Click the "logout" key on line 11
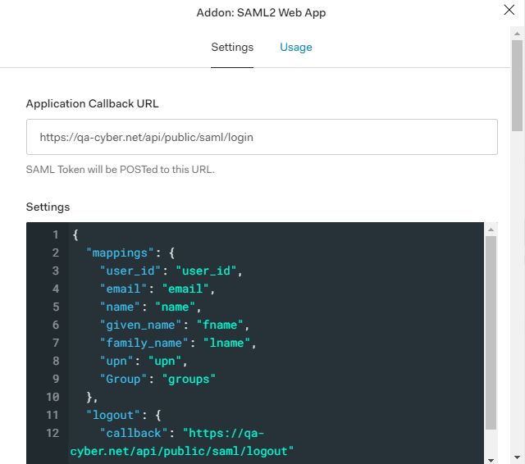The height and width of the screenshot is (464, 525). point(113,416)
